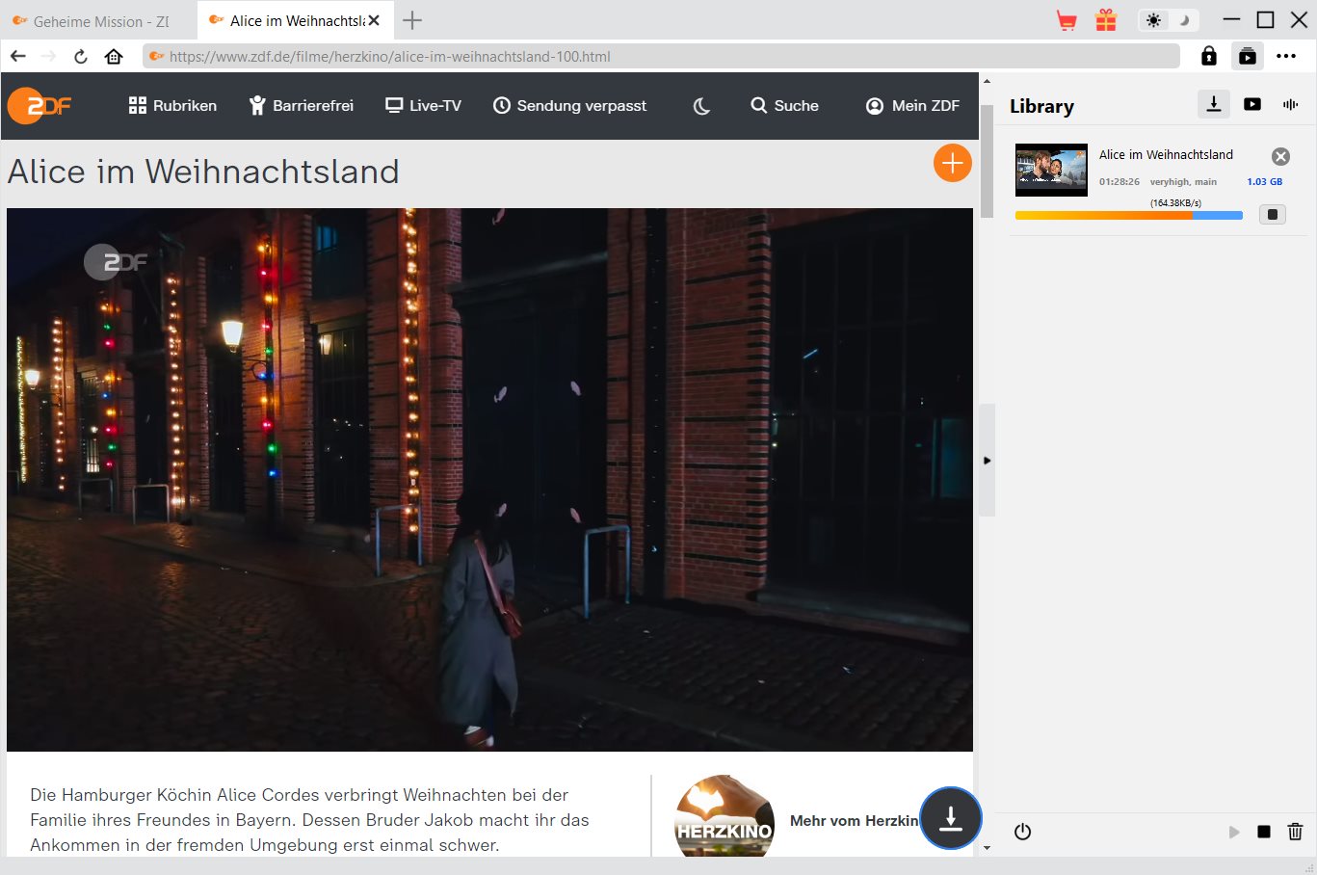Image resolution: width=1317 pixels, height=875 pixels.
Task: Click the browser home icon
Action: click(x=114, y=56)
